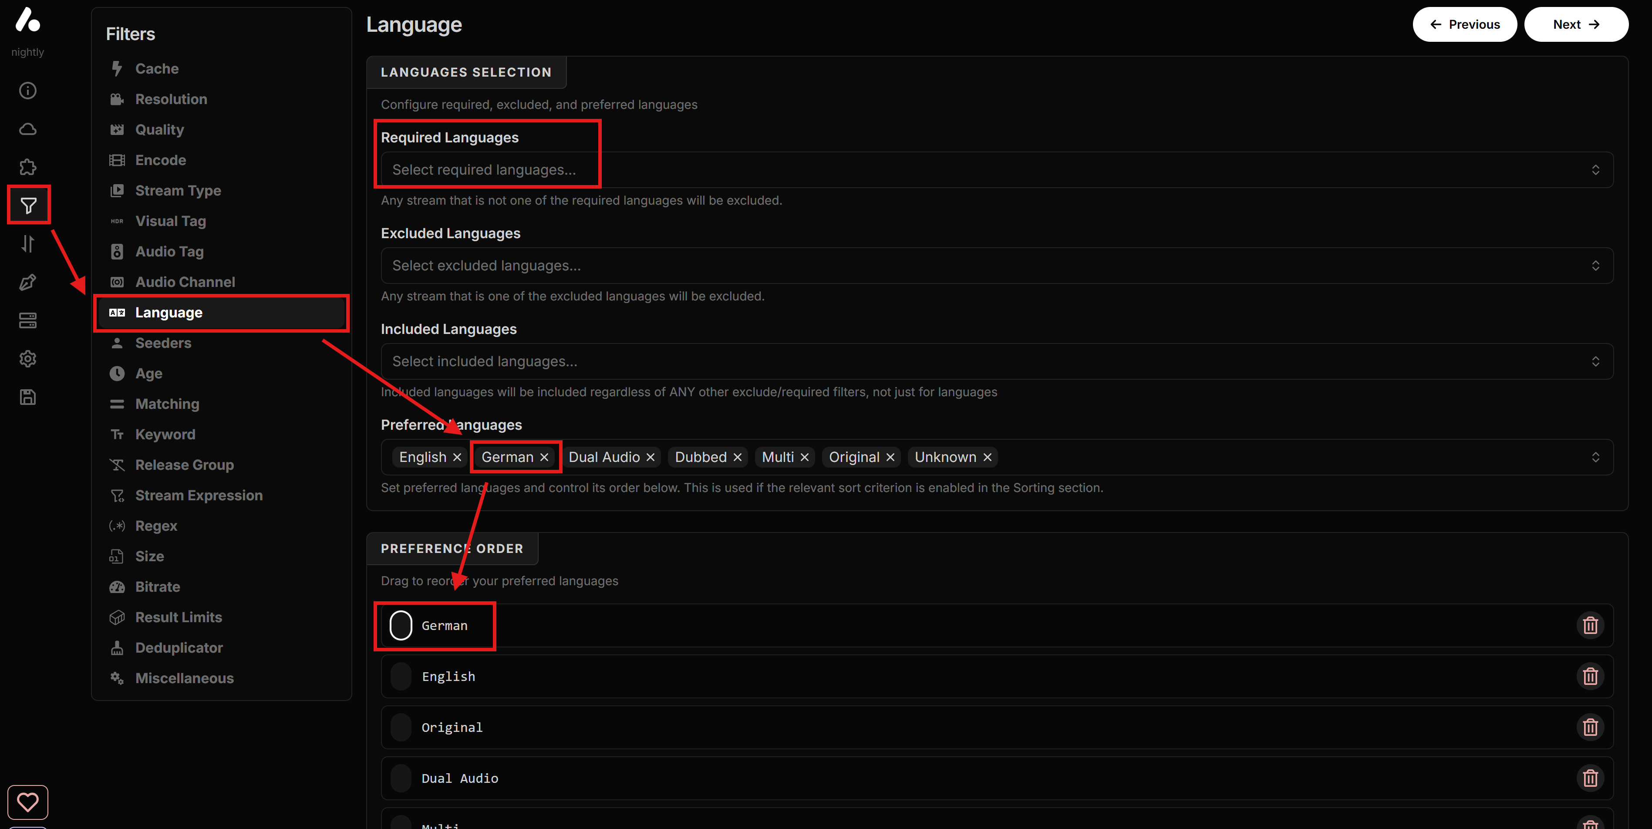Remove Dubbed tag from preferred languages
This screenshot has height=829, width=1652.
(738, 457)
